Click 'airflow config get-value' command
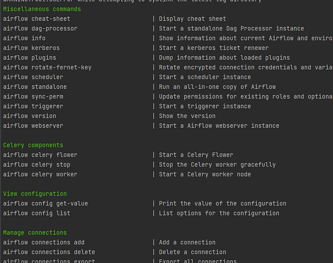The width and height of the screenshot is (333, 263). tap(46, 204)
